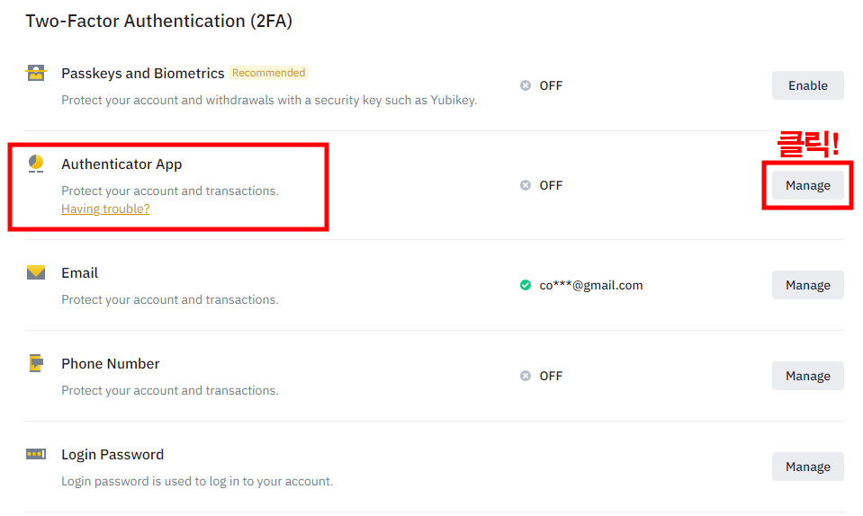Click the Phone Number message icon
The image size is (863, 516).
(36, 363)
